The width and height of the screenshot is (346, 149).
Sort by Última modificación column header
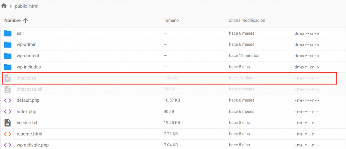pyautogui.click(x=247, y=21)
